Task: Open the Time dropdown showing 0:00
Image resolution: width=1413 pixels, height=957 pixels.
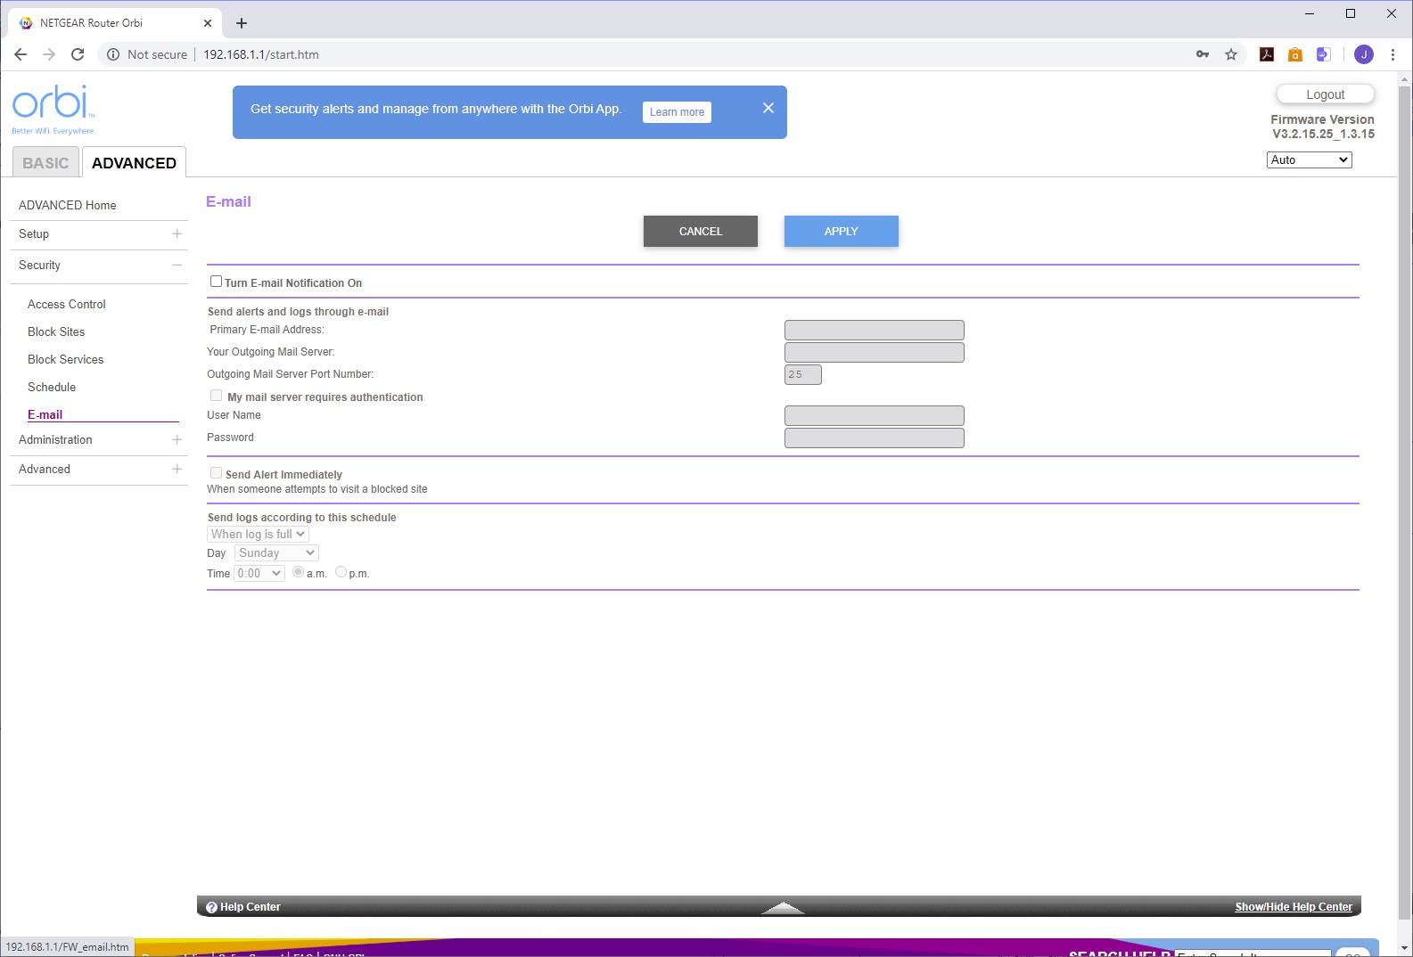Action: [x=259, y=574]
